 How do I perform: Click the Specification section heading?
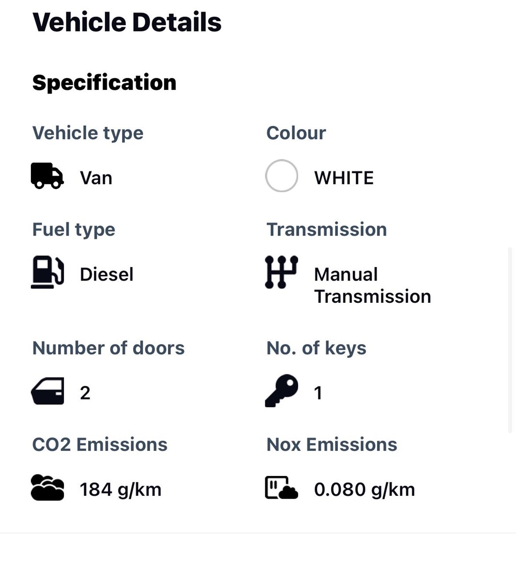pos(104,83)
